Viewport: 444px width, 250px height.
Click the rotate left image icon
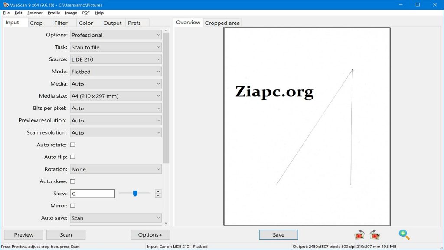coord(359,235)
